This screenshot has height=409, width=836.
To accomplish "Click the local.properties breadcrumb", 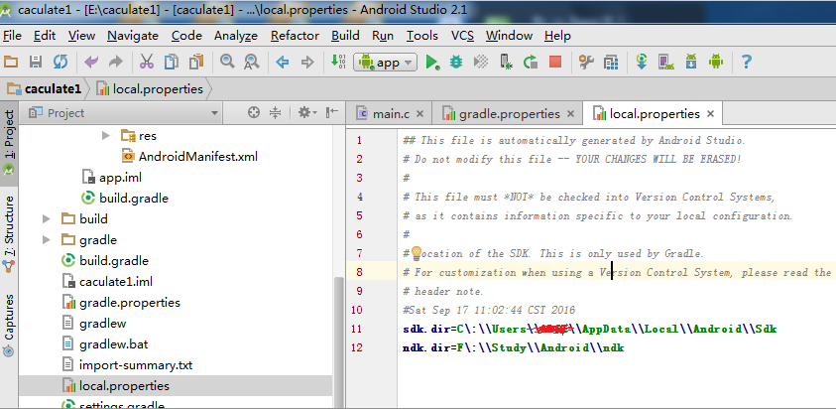I will click(150, 89).
